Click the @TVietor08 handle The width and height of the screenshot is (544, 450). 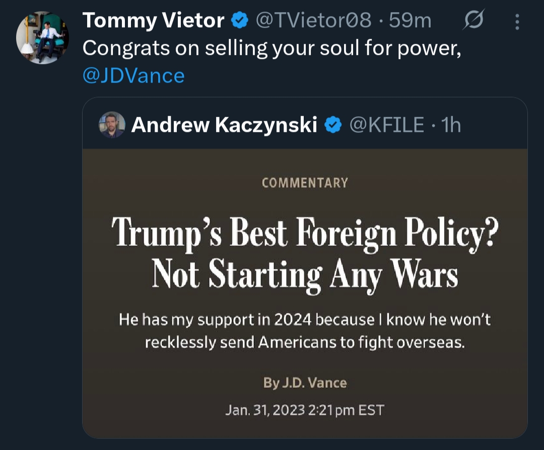coord(313,21)
